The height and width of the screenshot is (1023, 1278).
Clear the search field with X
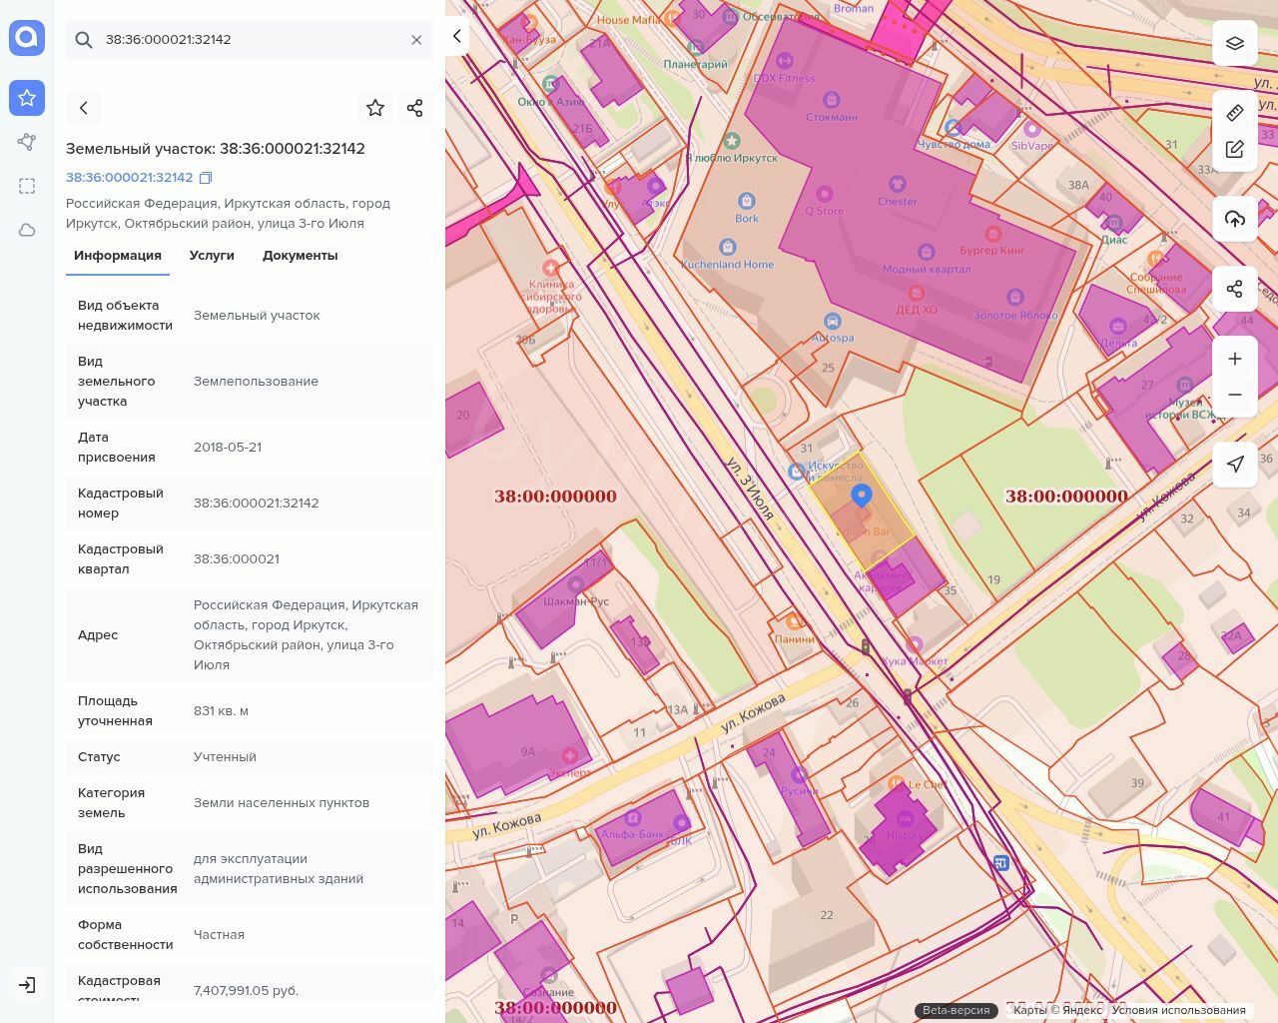(416, 40)
